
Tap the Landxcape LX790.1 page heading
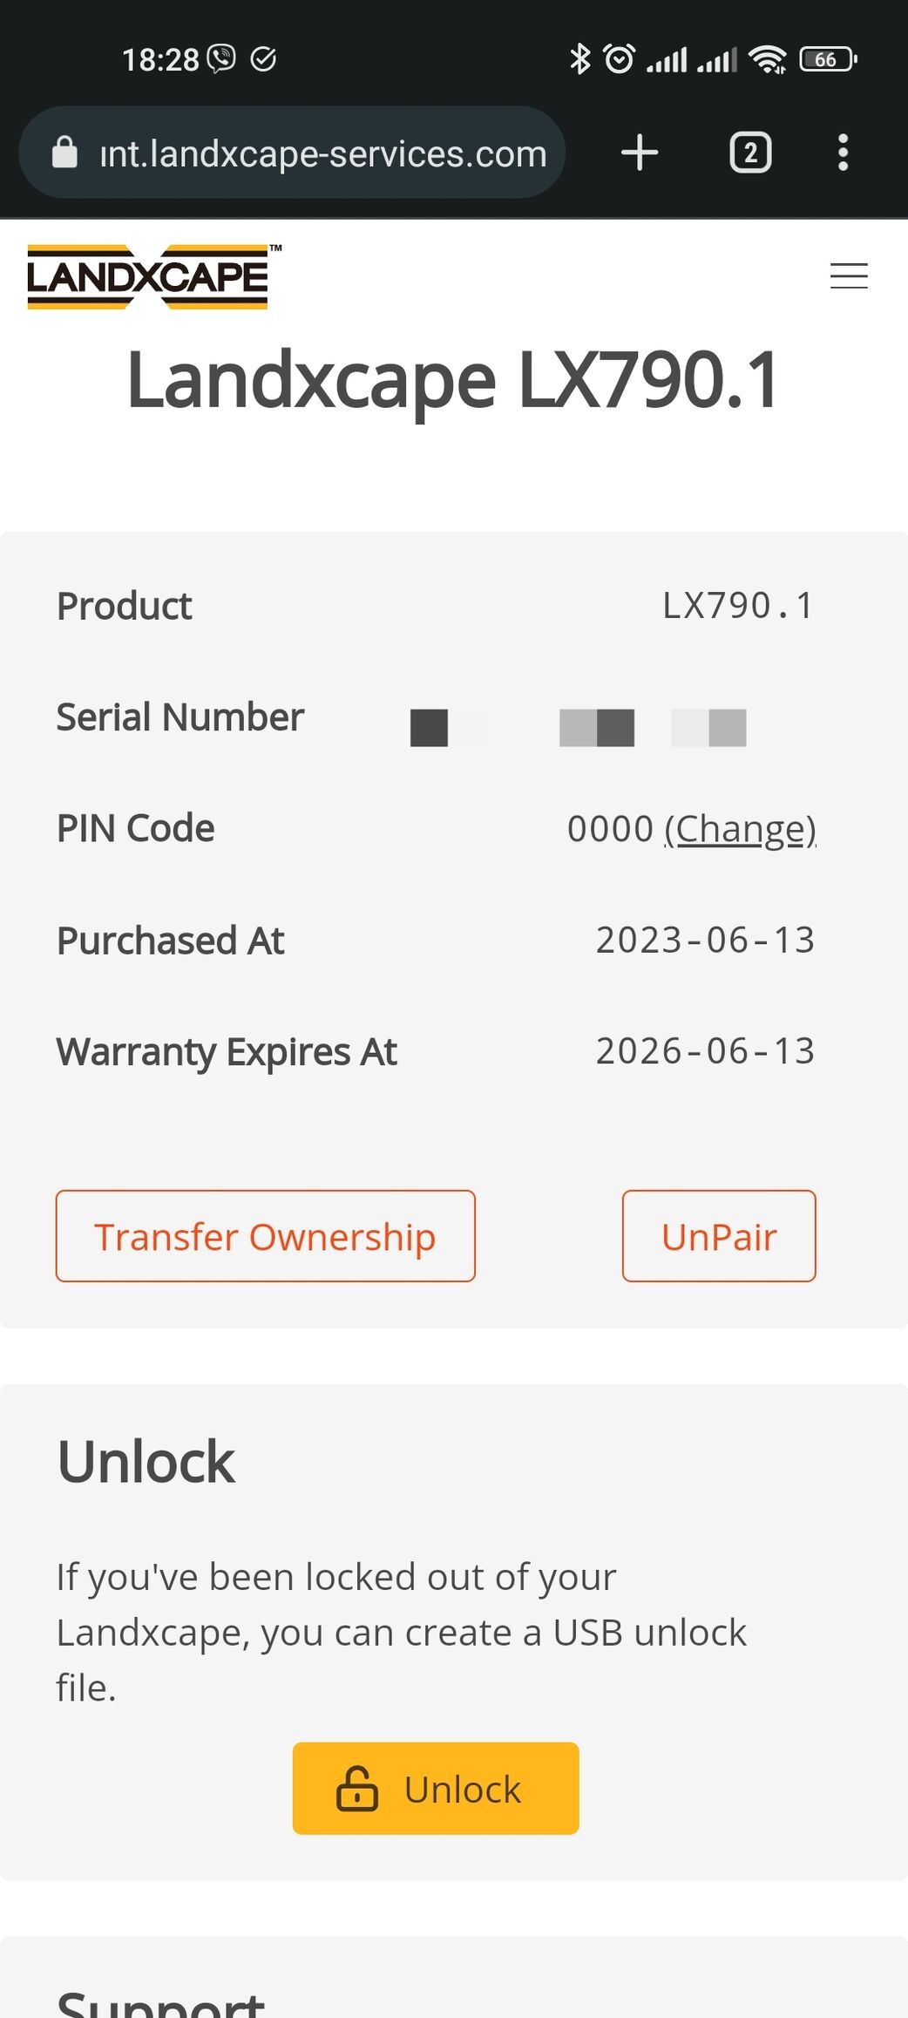[453, 380]
